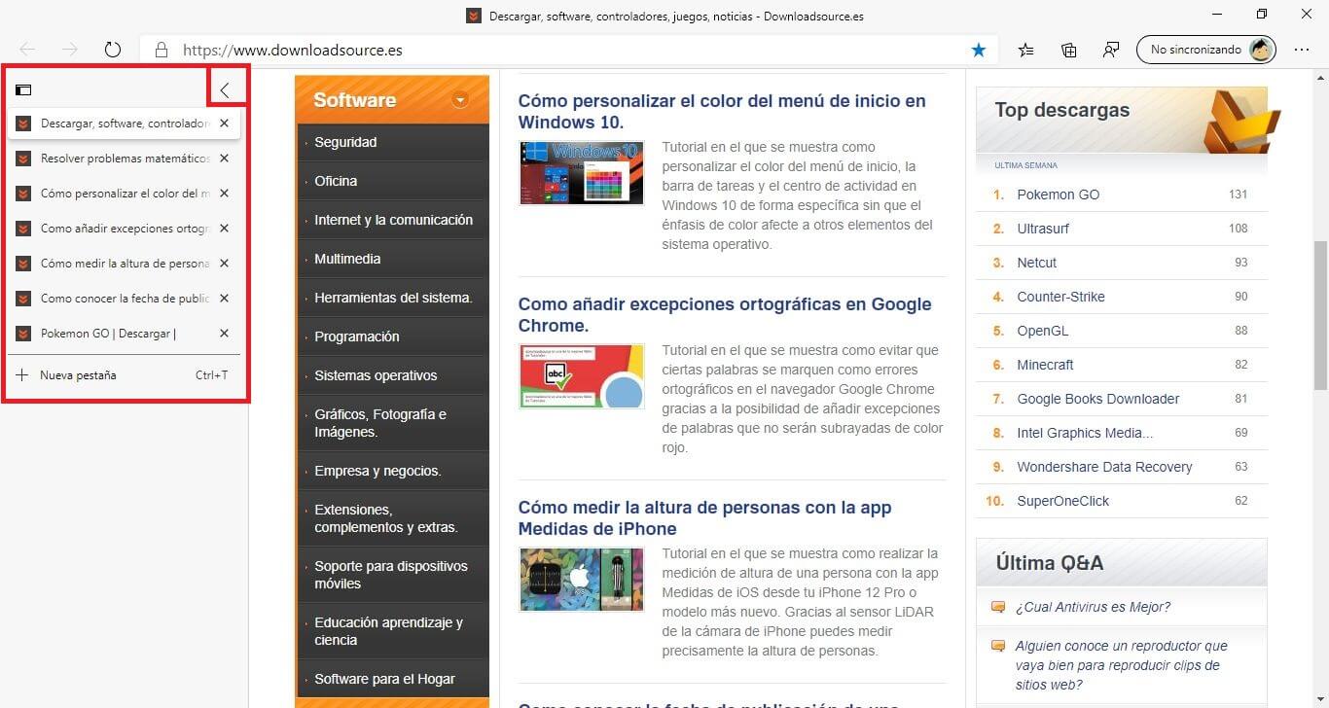Viewport: 1329px width, 708px height.
Task: Open 'Pokemon GO' in Top descargas
Action: click(1058, 195)
